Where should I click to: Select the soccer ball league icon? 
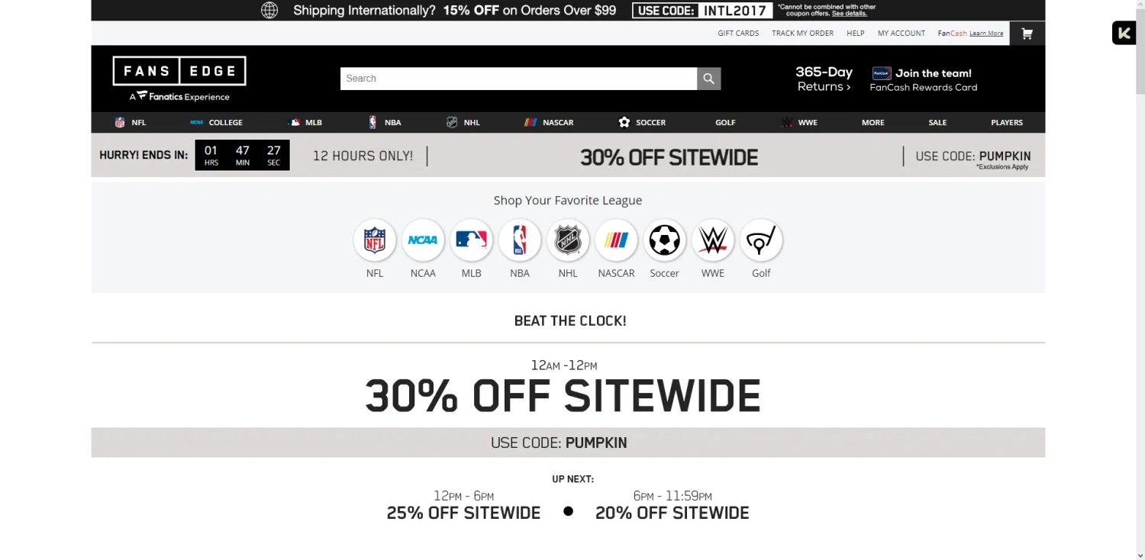point(664,240)
